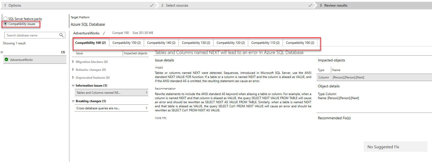Click the Azure SQL Database target platform text
Image resolution: width=432 pixels, height=162 pixels.
coord(88,24)
